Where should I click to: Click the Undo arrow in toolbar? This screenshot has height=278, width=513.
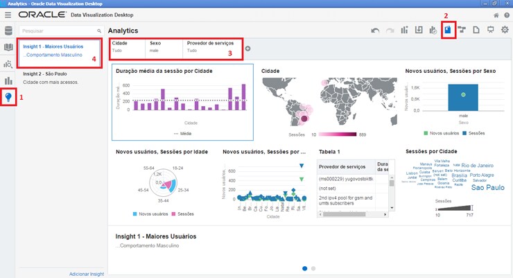point(375,31)
